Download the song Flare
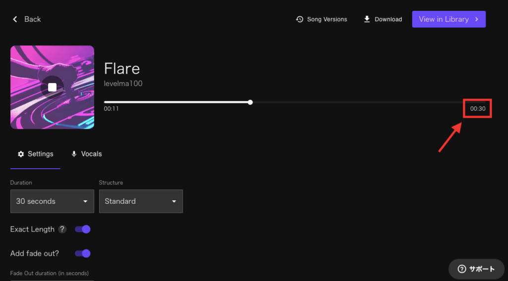Viewport: 508px width, 281px height. coord(382,19)
